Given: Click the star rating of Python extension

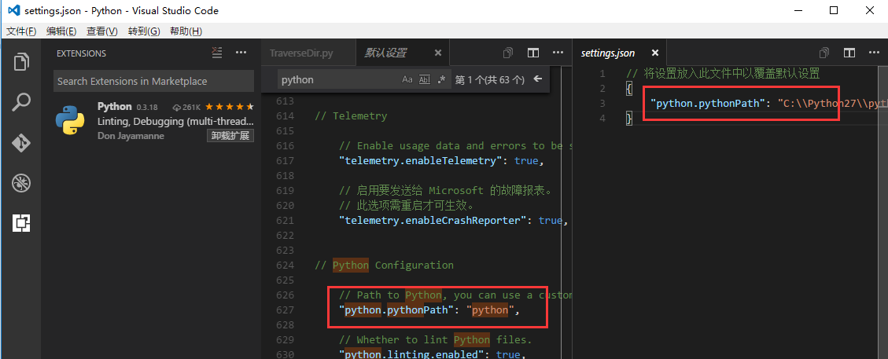Looking at the screenshot, I should (230, 106).
